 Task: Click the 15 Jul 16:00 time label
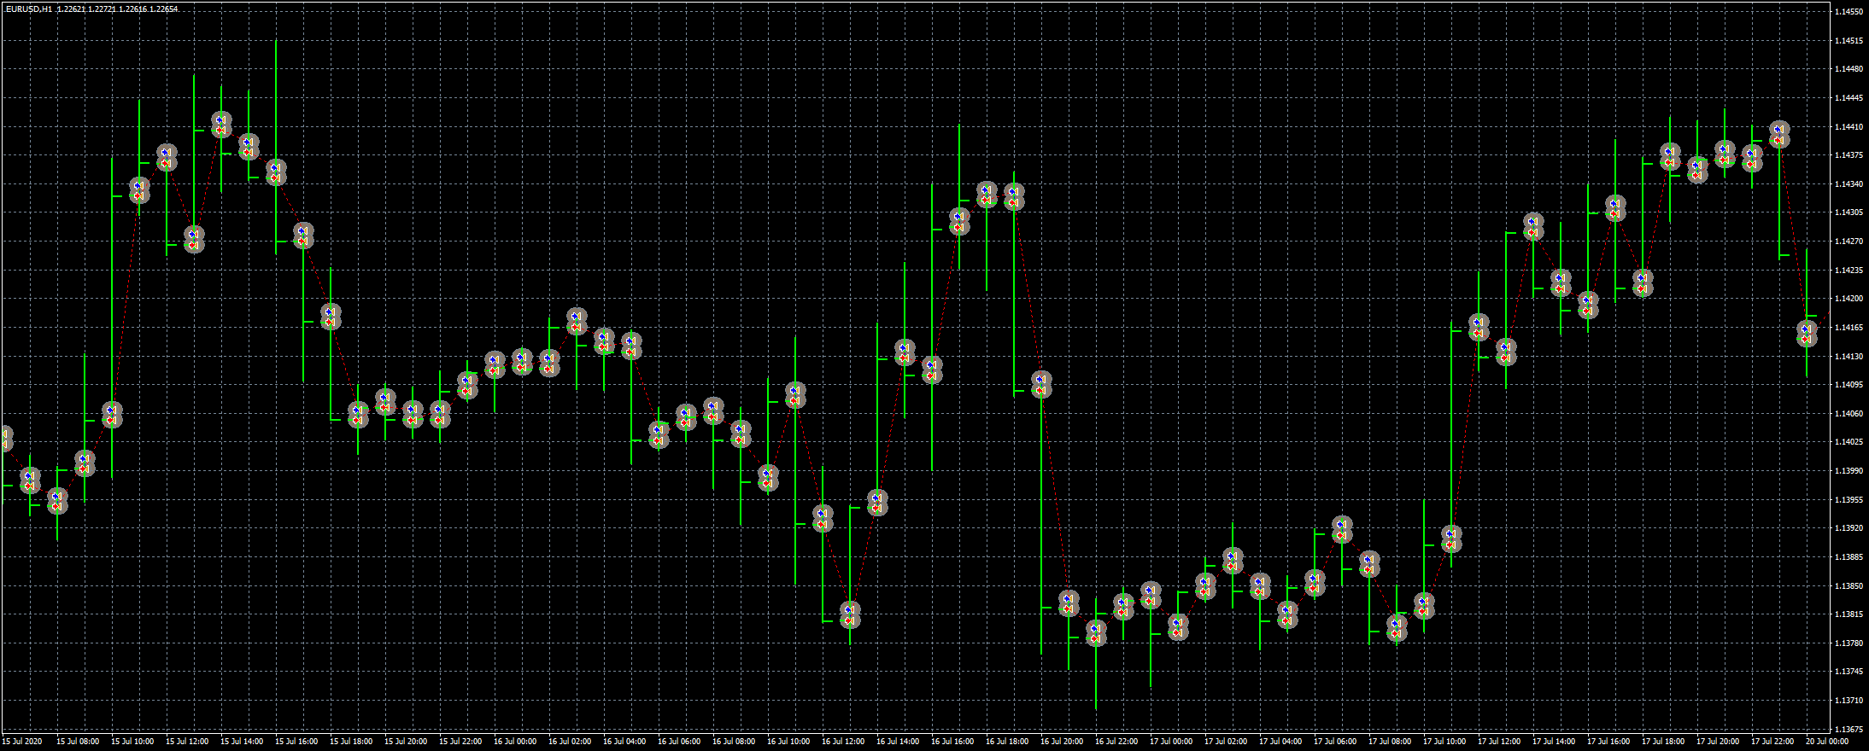pyautogui.click(x=296, y=742)
